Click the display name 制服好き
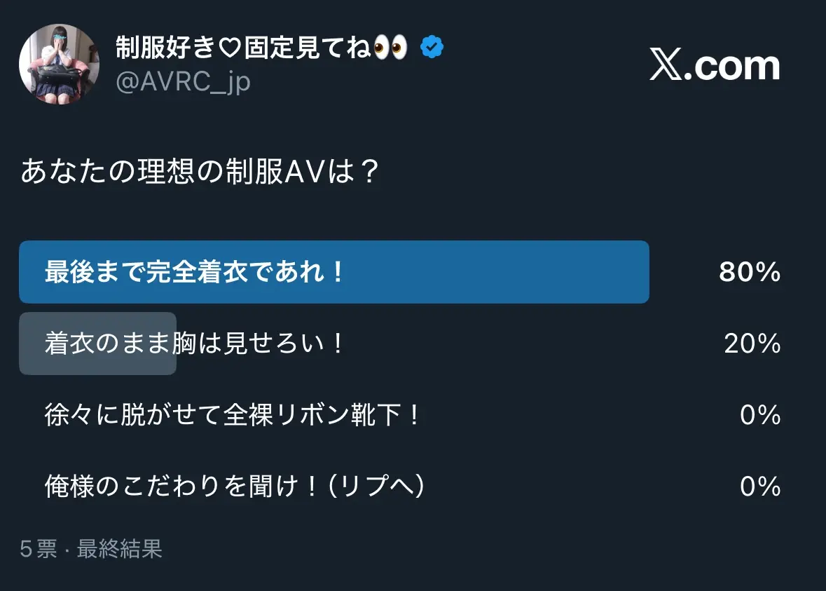 tap(166, 47)
